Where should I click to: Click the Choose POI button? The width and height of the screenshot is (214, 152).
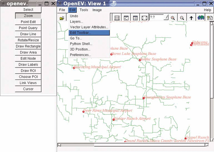tap(28, 77)
